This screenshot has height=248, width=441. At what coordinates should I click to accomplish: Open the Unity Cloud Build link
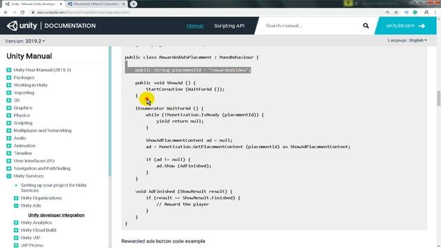pyautogui.click(x=39, y=230)
